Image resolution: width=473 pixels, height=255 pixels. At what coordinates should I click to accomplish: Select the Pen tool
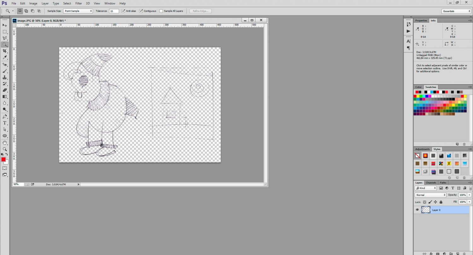5,116
